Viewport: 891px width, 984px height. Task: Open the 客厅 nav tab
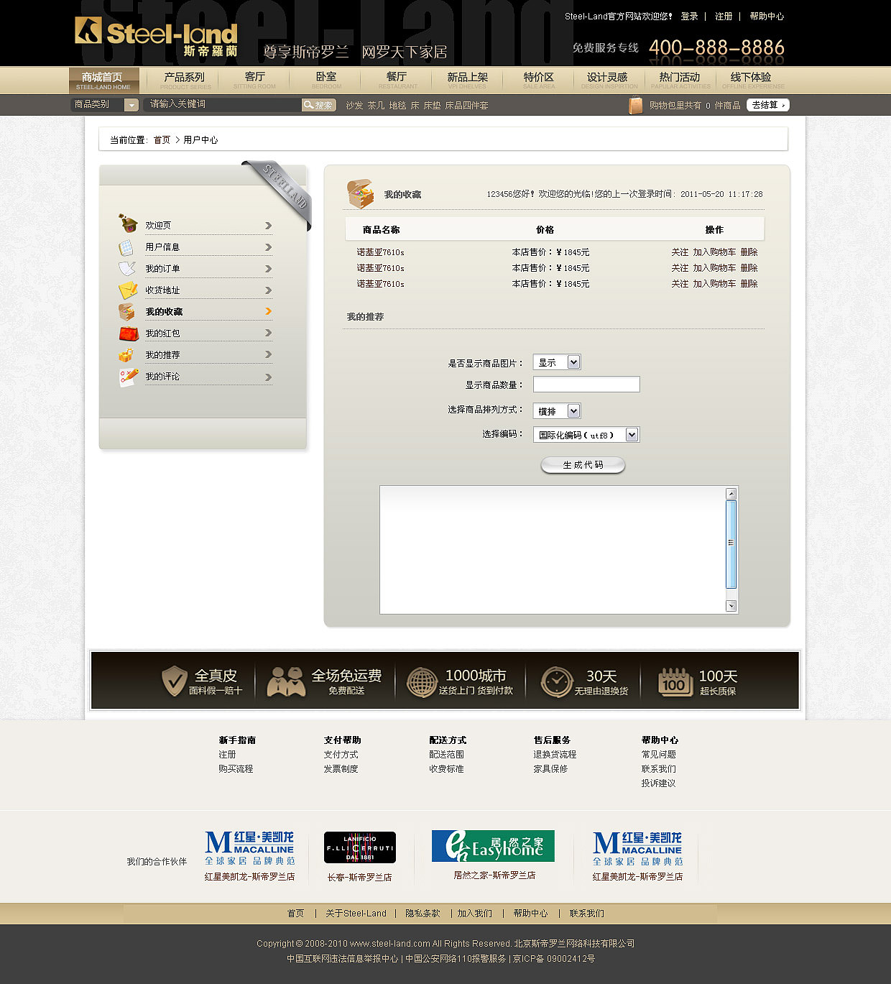coord(255,81)
